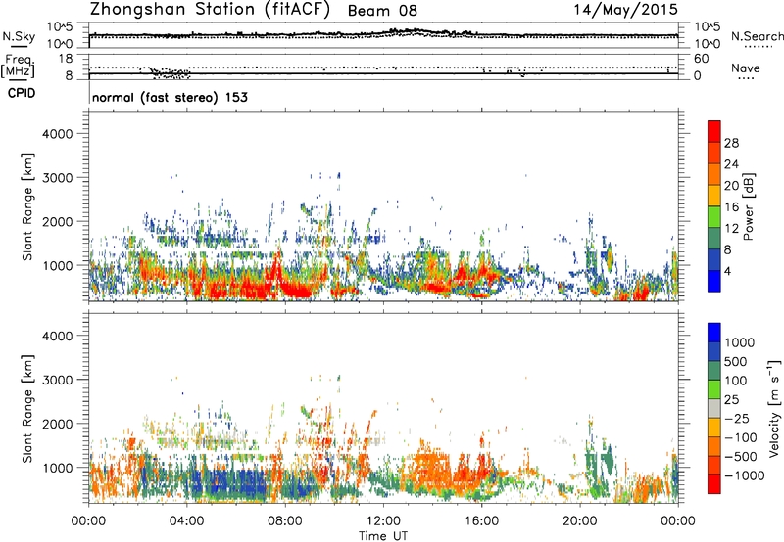Click the '18' frequency axis tick

point(66,59)
